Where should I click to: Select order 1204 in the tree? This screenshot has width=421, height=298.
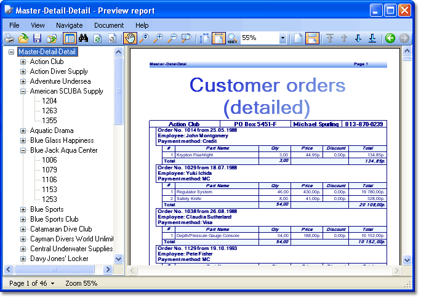(49, 101)
